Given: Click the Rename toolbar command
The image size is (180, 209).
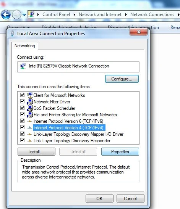Looking at the screenshot, I should pos(175,27).
